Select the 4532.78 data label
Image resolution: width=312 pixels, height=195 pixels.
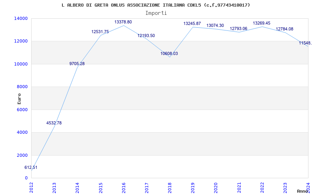click(54, 123)
